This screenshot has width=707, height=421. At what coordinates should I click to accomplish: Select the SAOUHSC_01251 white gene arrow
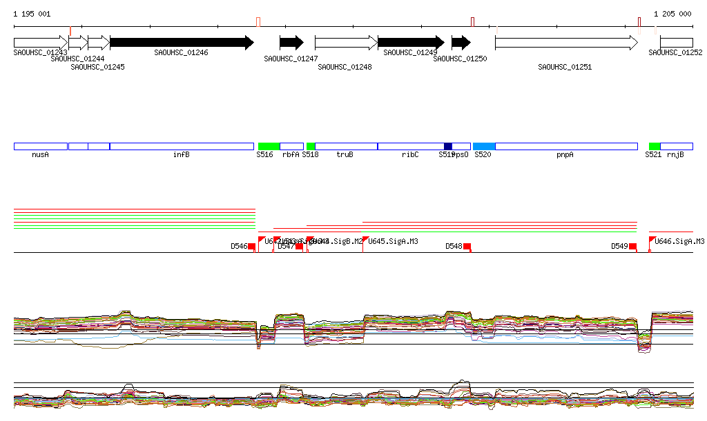(x=565, y=43)
